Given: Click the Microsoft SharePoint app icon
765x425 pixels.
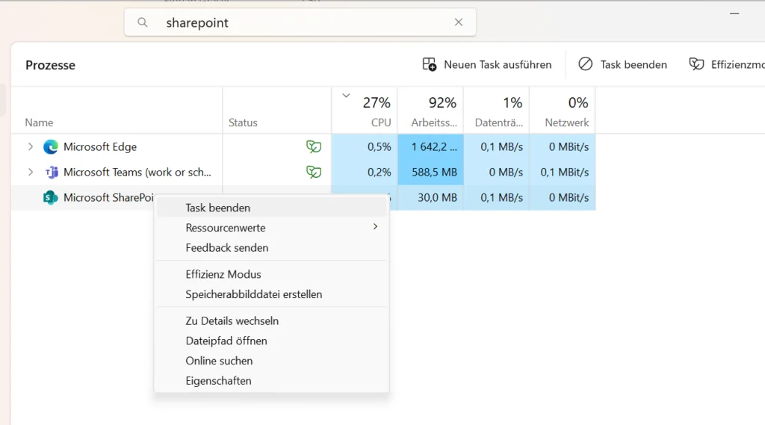Looking at the screenshot, I should 51,198.
